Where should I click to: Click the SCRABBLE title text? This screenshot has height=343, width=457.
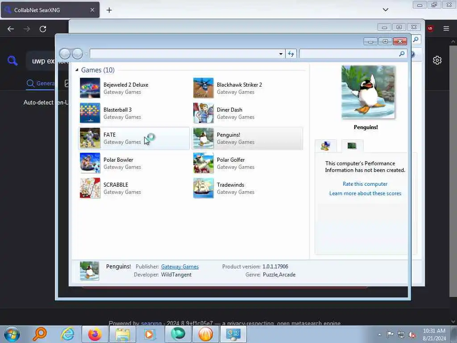tap(116, 184)
